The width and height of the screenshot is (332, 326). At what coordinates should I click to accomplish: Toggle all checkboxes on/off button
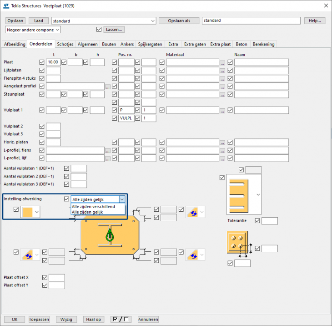[121, 319]
